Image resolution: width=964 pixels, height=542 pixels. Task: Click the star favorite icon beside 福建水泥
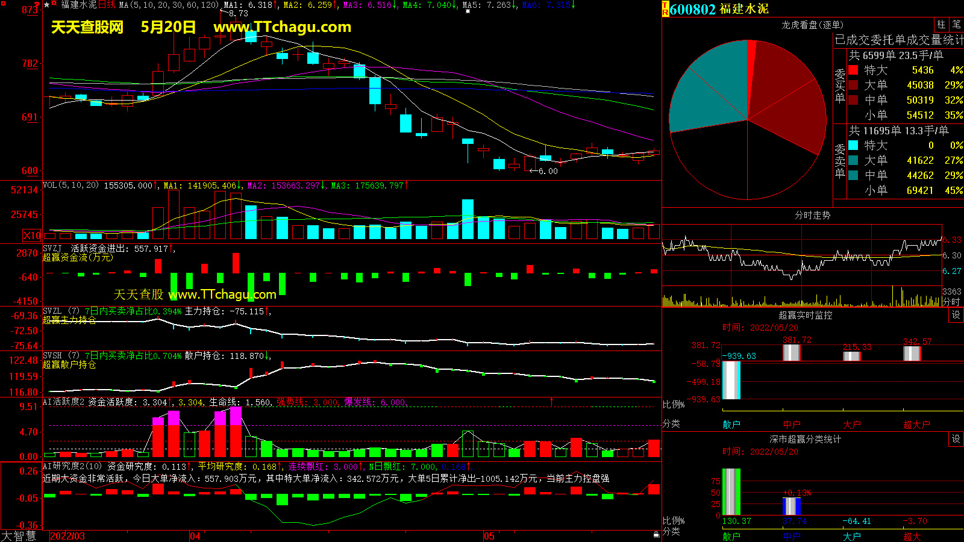(46, 5)
